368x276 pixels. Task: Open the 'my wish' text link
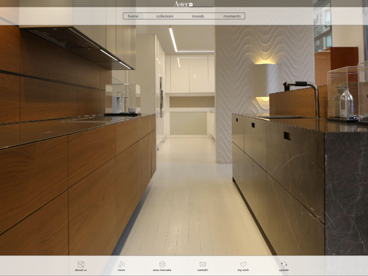click(243, 270)
